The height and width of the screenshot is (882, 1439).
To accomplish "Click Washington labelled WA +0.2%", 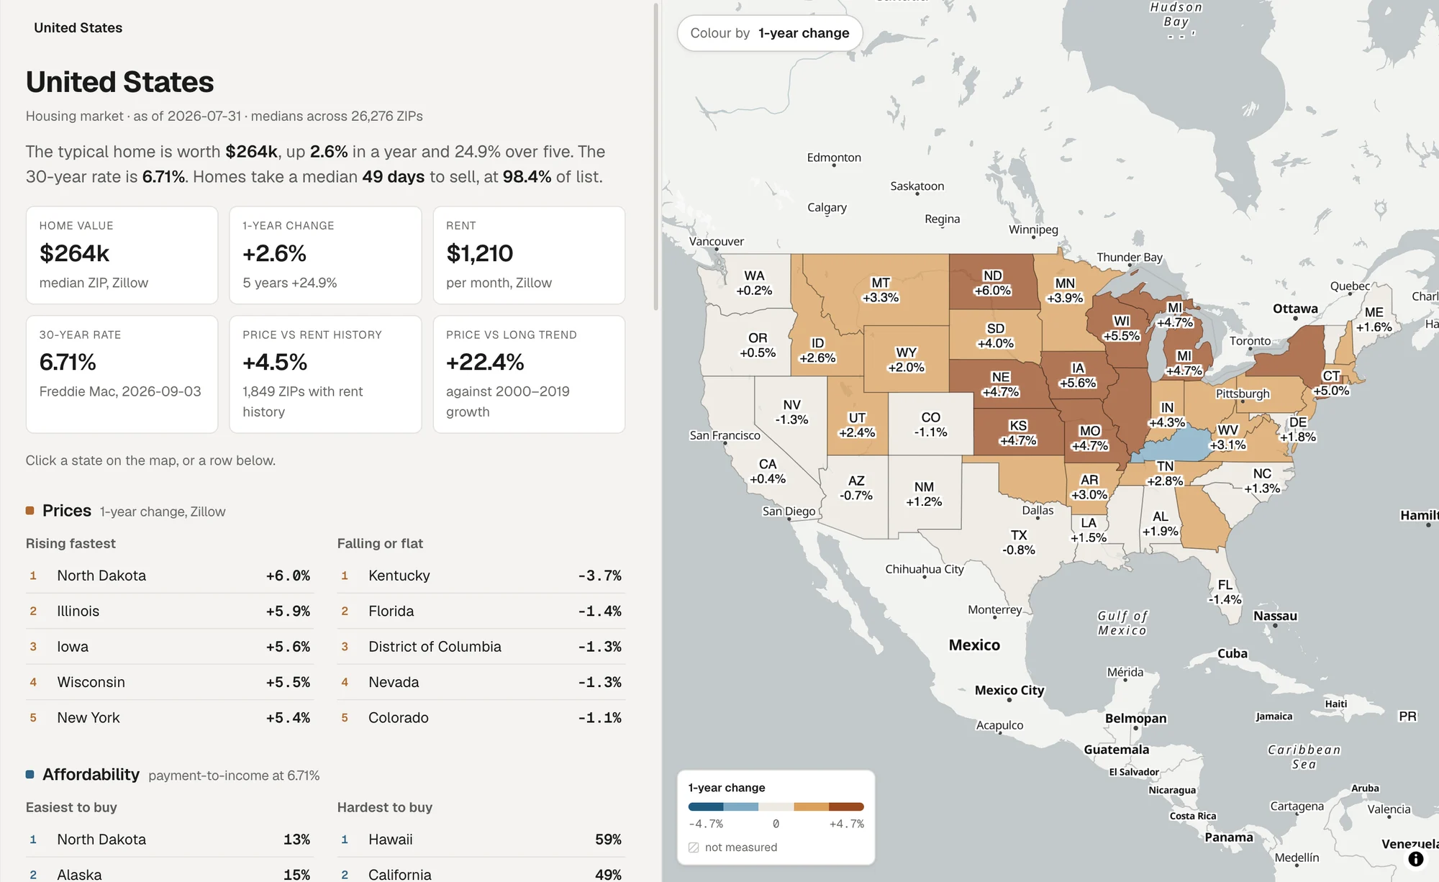I will [754, 283].
